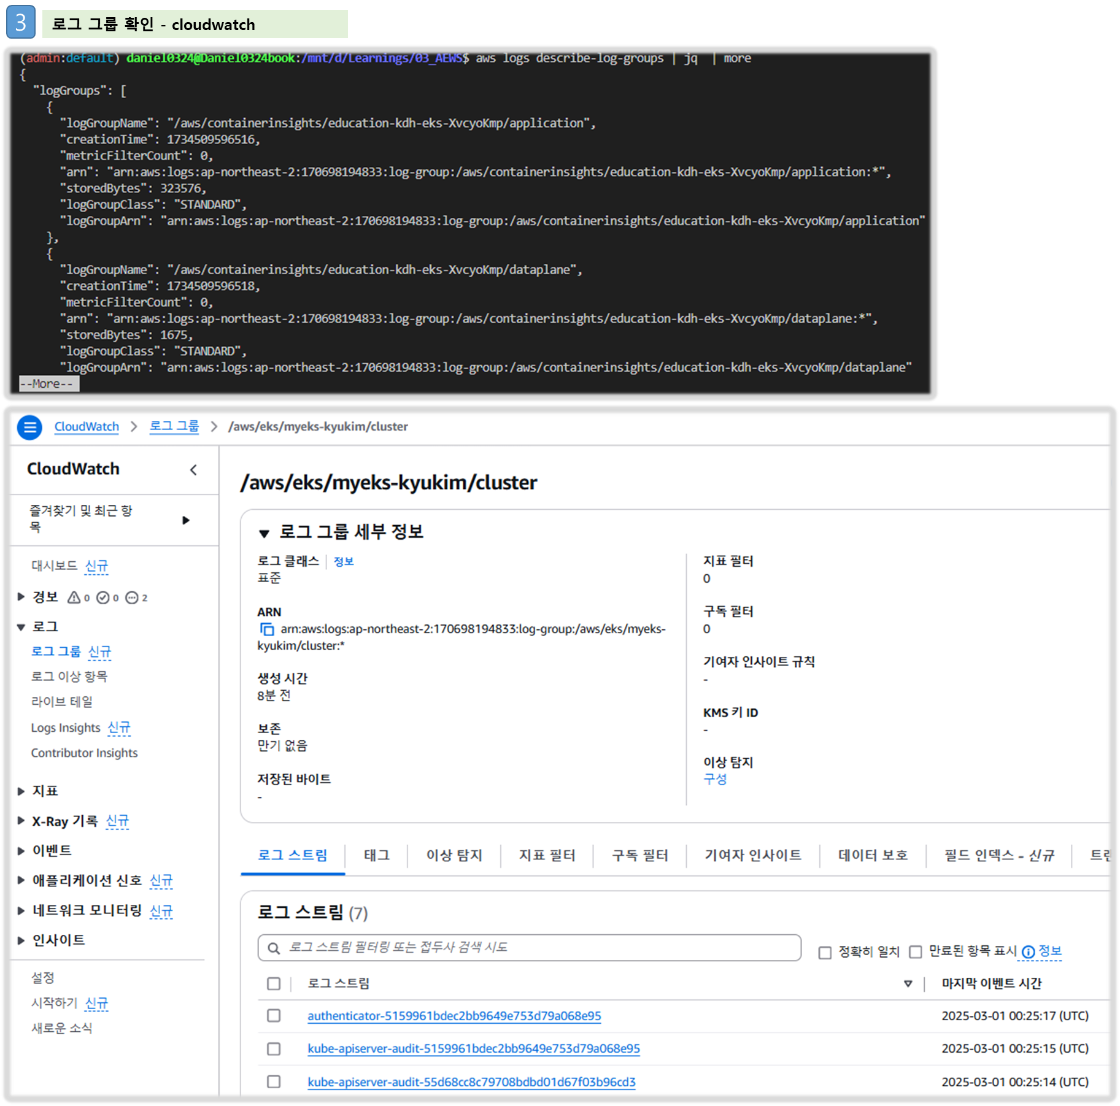1120x1106 pixels.
Task: Click the 마지막 이벤트 시간 column header
Action: [992, 984]
